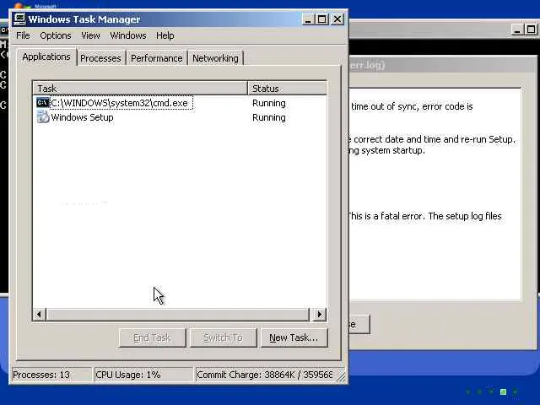Image resolution: width=540 pixels, height=405 pixels.
Task: Click the CPU Usage: 1% status entry
Action: pyautogui.click(x=143, y=375)
